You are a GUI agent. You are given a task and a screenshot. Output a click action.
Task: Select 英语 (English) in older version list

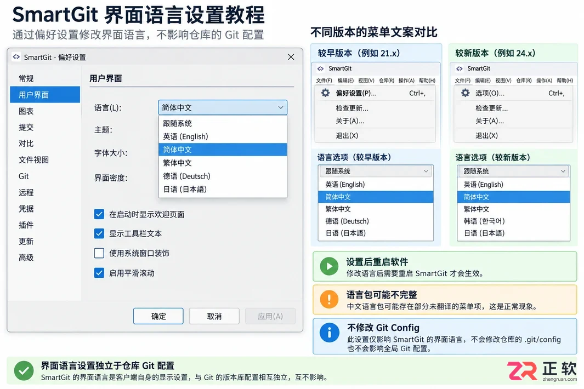[x=376, y=184]
